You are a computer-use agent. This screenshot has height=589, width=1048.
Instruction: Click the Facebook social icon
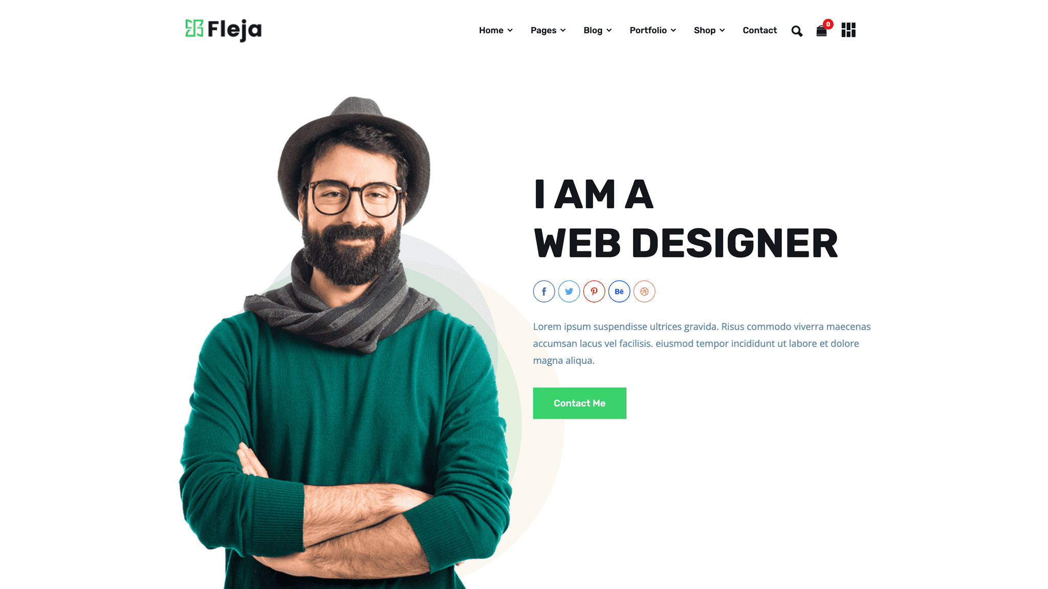(x=543, y=291)
